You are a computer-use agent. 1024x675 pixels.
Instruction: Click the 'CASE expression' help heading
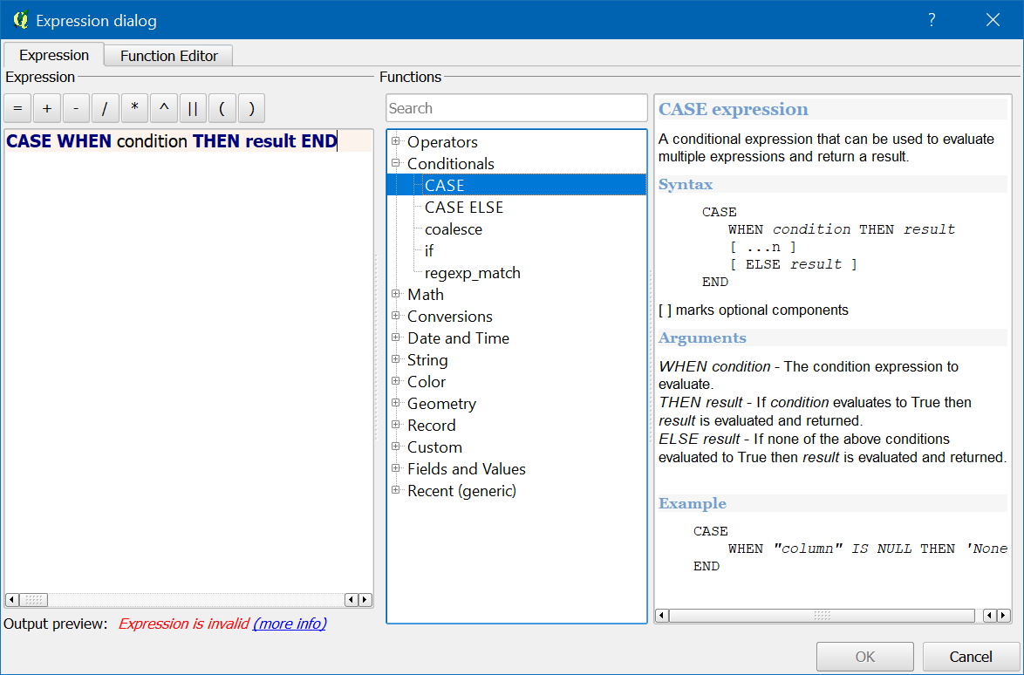pyautogui.click(x=733, y=109)
